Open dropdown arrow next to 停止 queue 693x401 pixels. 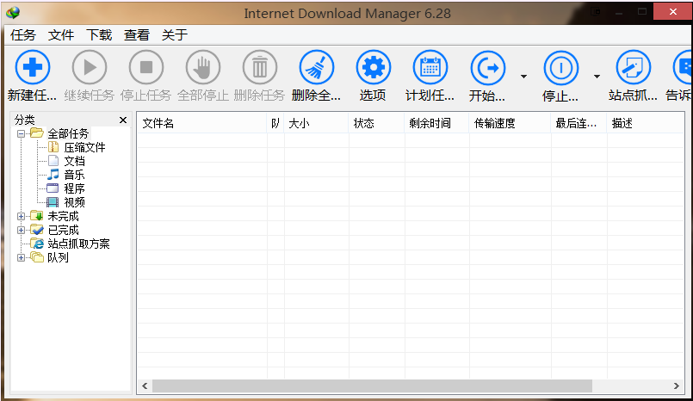point(597,77)
